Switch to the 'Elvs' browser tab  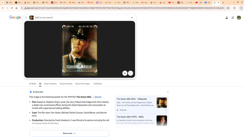[108, 2]
